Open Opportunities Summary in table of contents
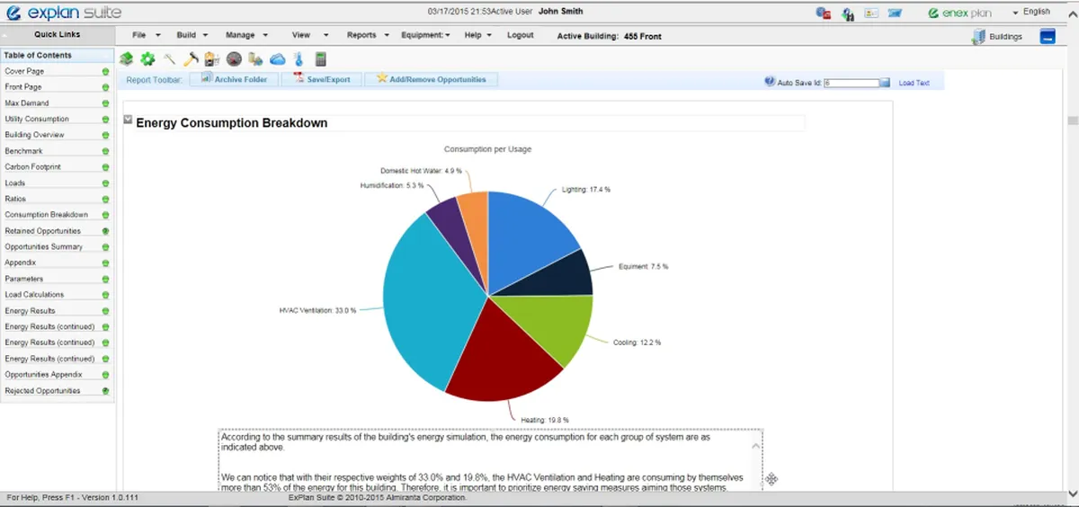 tap(44, 246)
